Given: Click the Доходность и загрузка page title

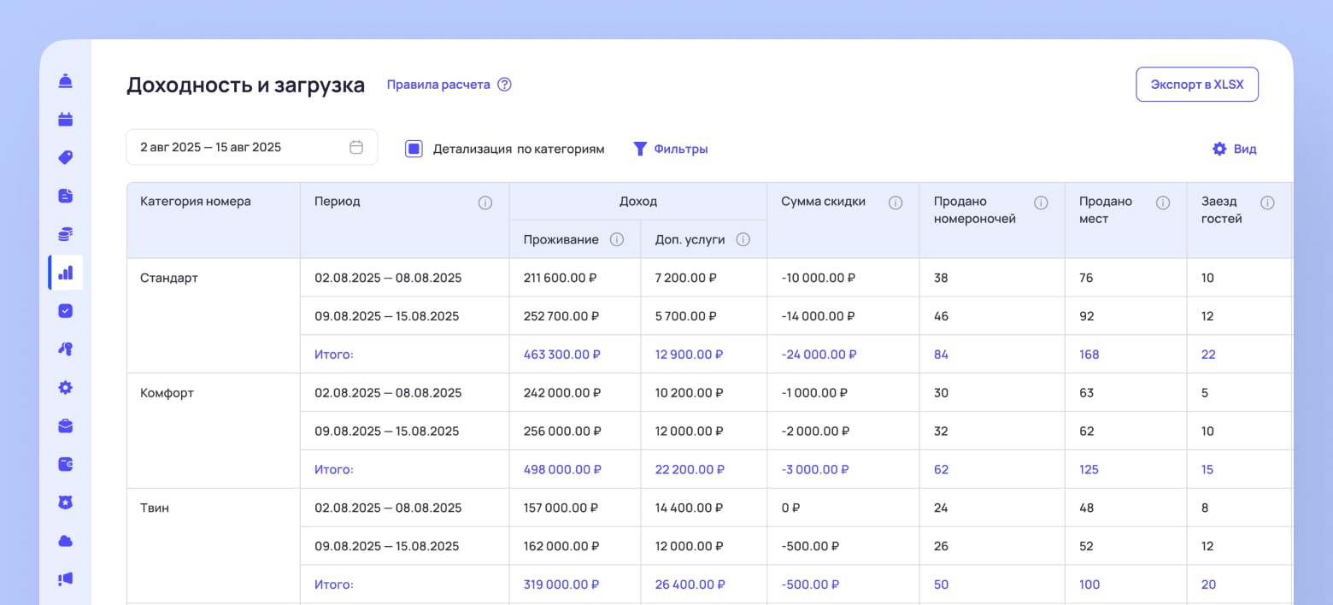Looking at the screenshot, I should coord(246,85).
